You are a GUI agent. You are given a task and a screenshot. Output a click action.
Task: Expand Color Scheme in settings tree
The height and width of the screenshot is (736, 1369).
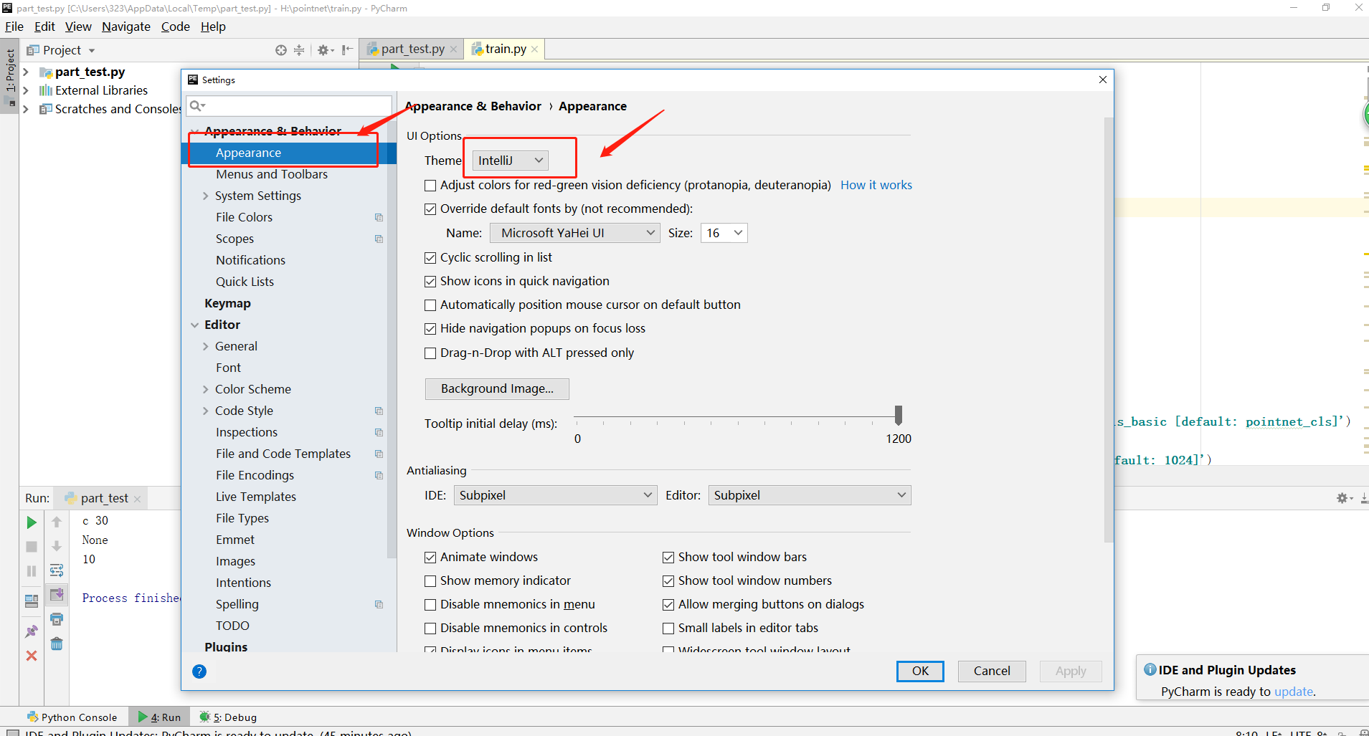tap(205, 389)
